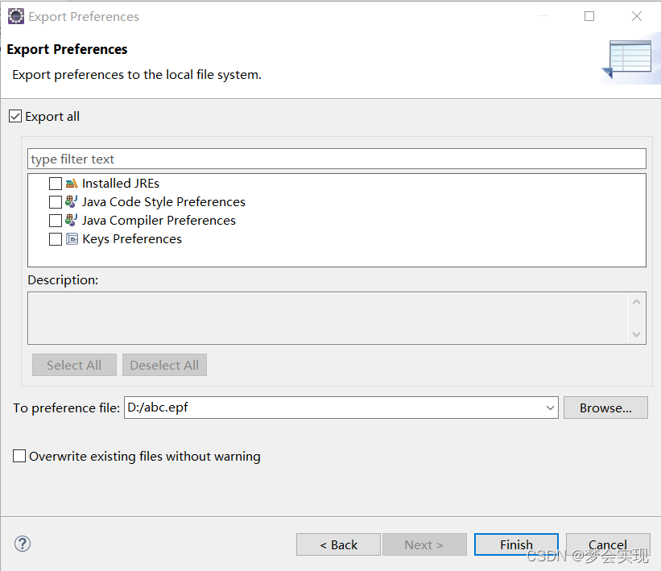Image resolution: width=661 pixels, height=571 pixels.
Task: Click Browse to choose file
Action: pyautogui.click(x=605, y=408)
